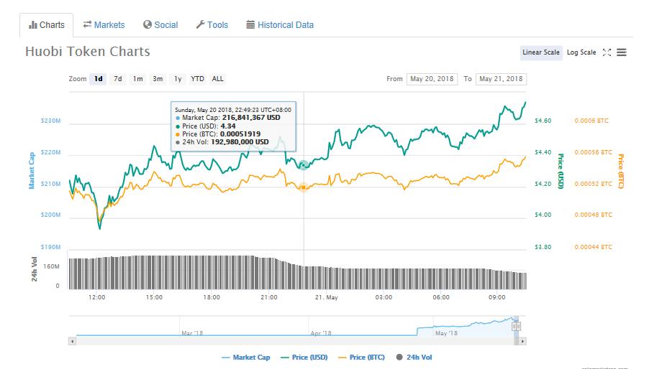Click the To date field
This screenshot has height=369, width=662.
coord(501,79)
